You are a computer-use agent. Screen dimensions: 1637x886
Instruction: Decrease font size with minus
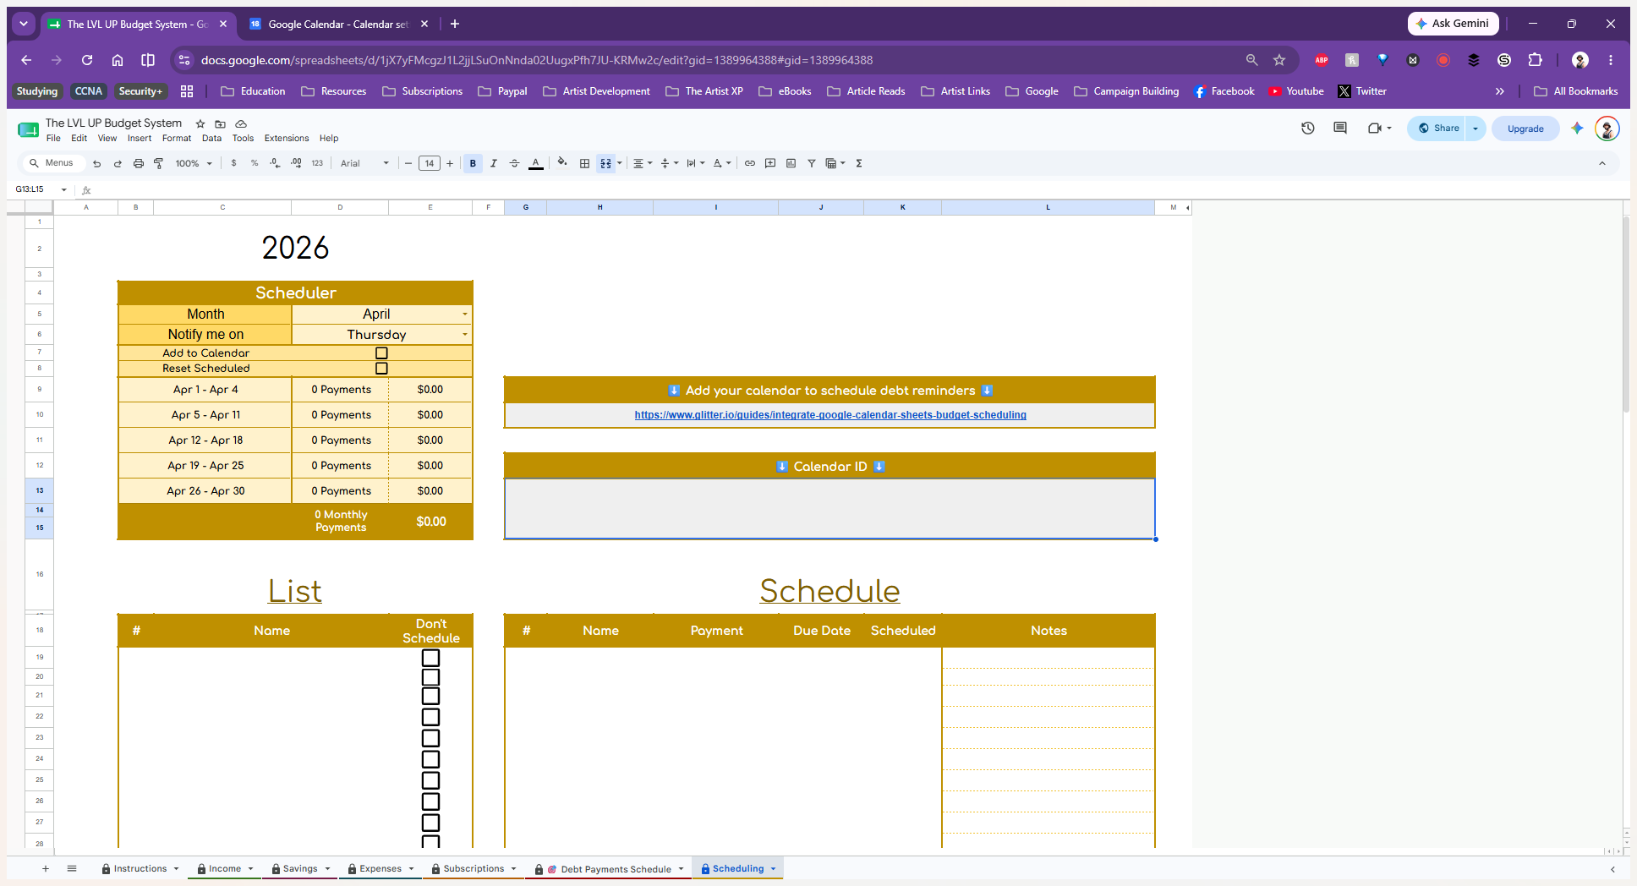(x=408, y=163)
